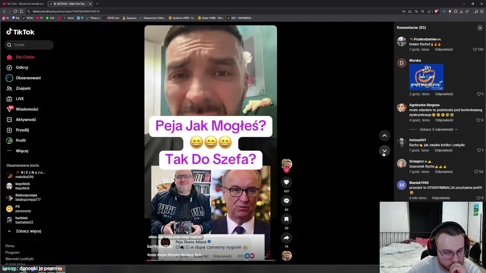Open followed account lequtkick
The image size is (486, 273).
(18, 186)
